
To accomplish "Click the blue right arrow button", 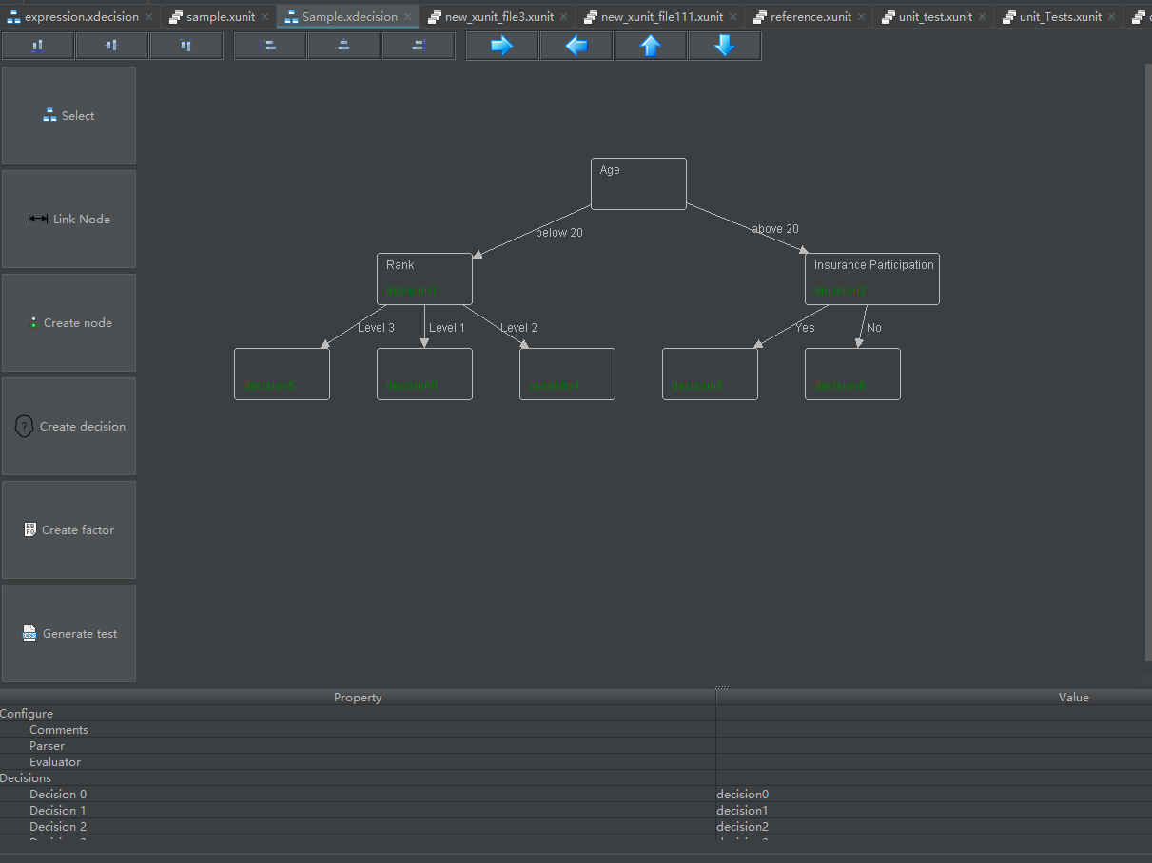I will point(502,46).
